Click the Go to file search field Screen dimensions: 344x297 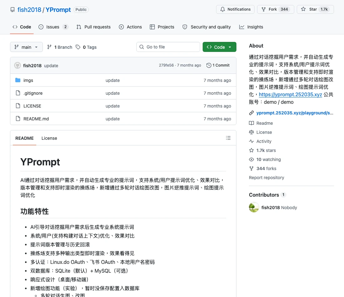[168, 47]
